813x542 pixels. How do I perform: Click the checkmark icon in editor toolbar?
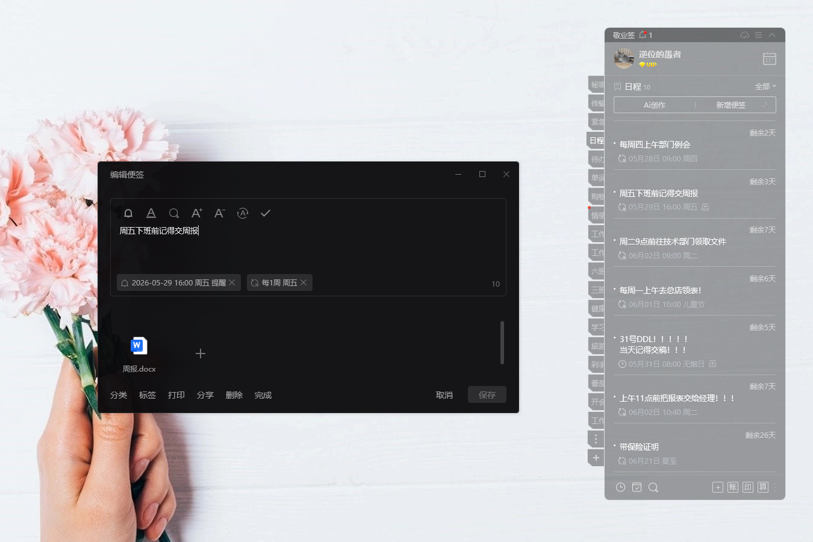tap(266, 213)
